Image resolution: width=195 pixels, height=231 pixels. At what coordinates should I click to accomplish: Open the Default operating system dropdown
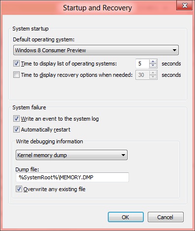pyautogui.click(x=96, y=50)
